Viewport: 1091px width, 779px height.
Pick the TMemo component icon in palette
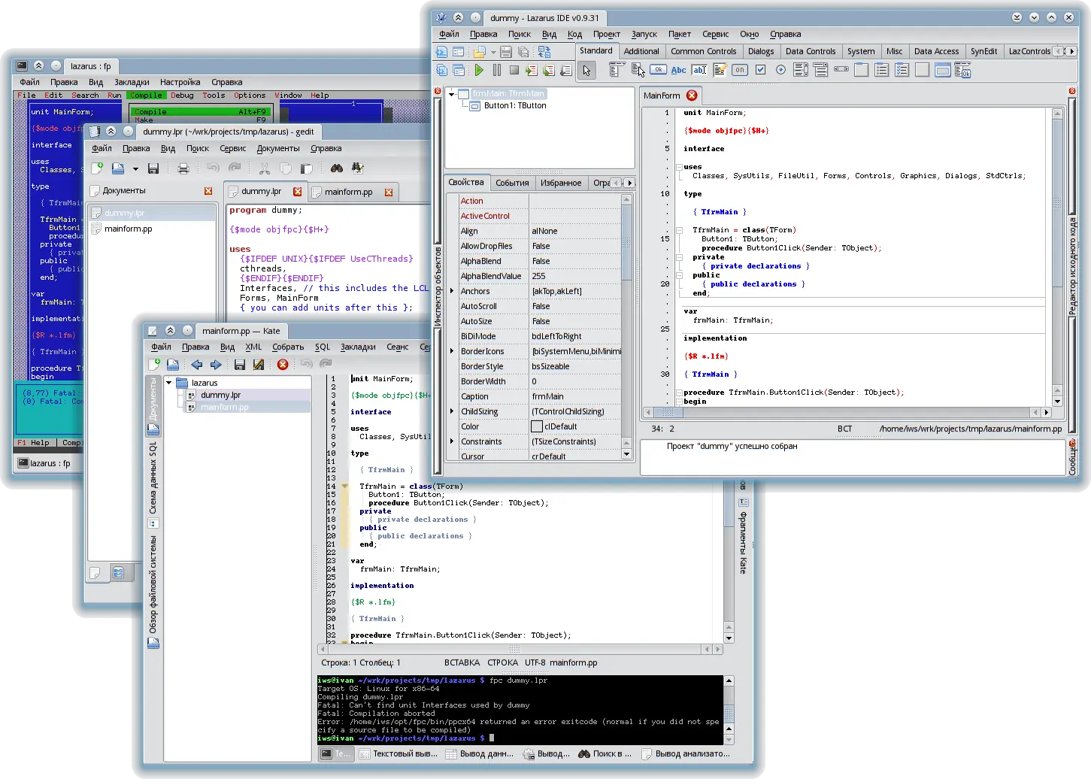[x=720, y=70]
